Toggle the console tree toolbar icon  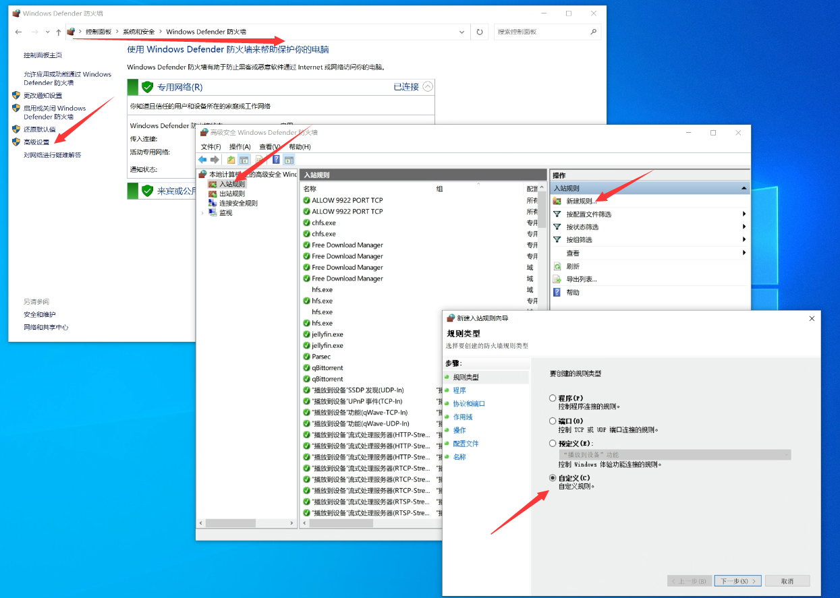(x=244, y=160)
